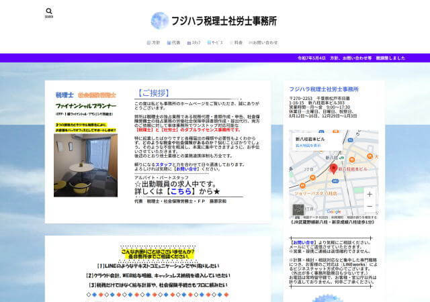Click the 代表 税理士・社会保険労務士 signature line
The width and height of the screenshot is (430, 302).
(181, 201)
